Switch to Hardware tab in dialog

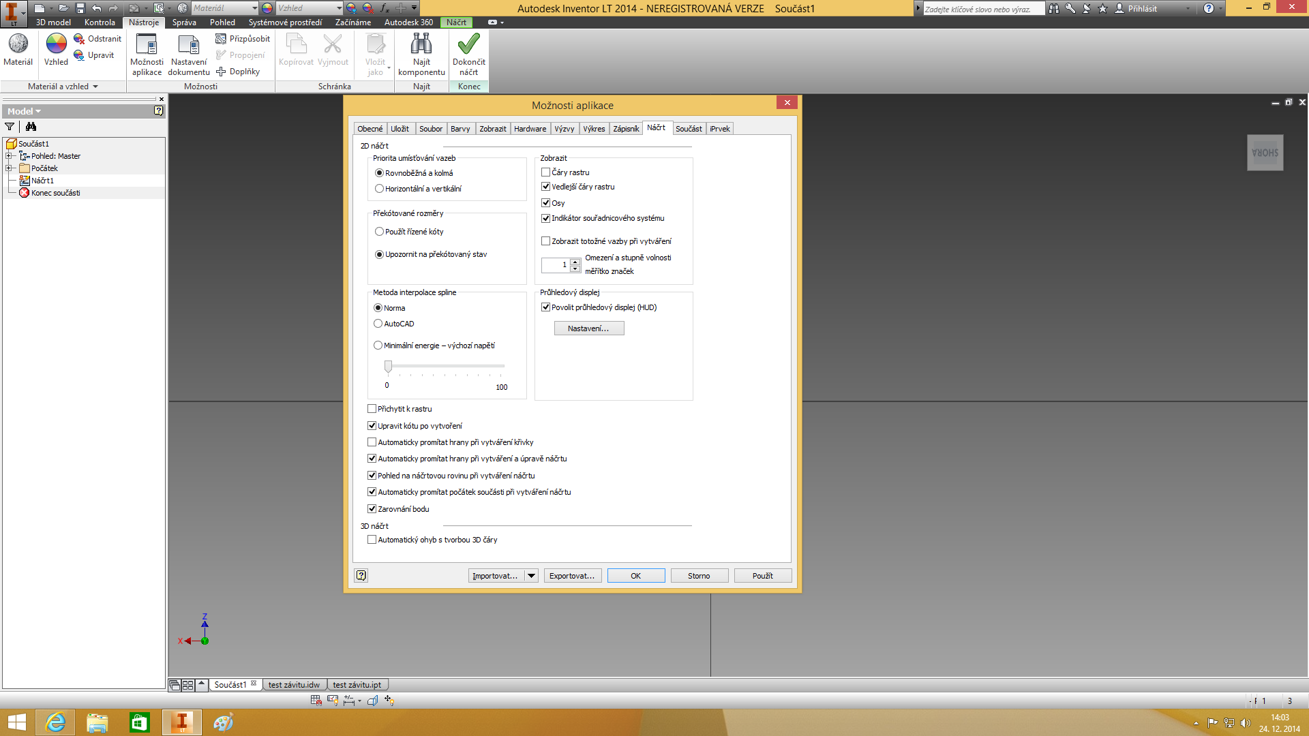point(530,129)
